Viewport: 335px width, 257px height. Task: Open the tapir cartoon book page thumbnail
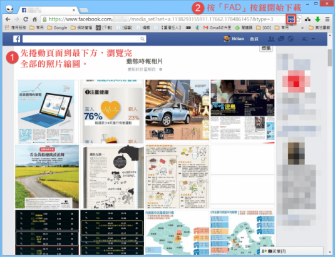[112, 176]
